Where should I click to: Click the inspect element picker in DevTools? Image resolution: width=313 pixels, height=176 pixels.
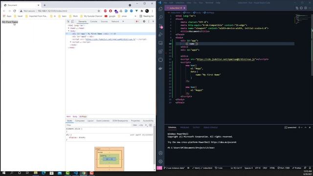coord(68,22)
